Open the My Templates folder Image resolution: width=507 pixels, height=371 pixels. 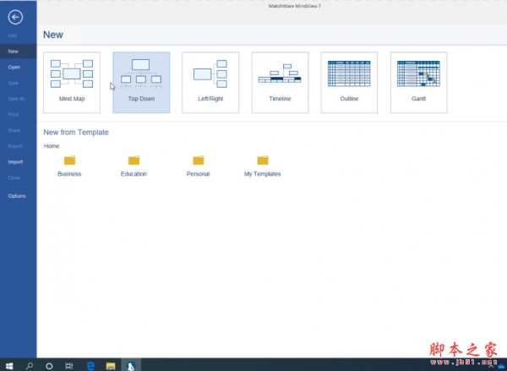point(263,166)
